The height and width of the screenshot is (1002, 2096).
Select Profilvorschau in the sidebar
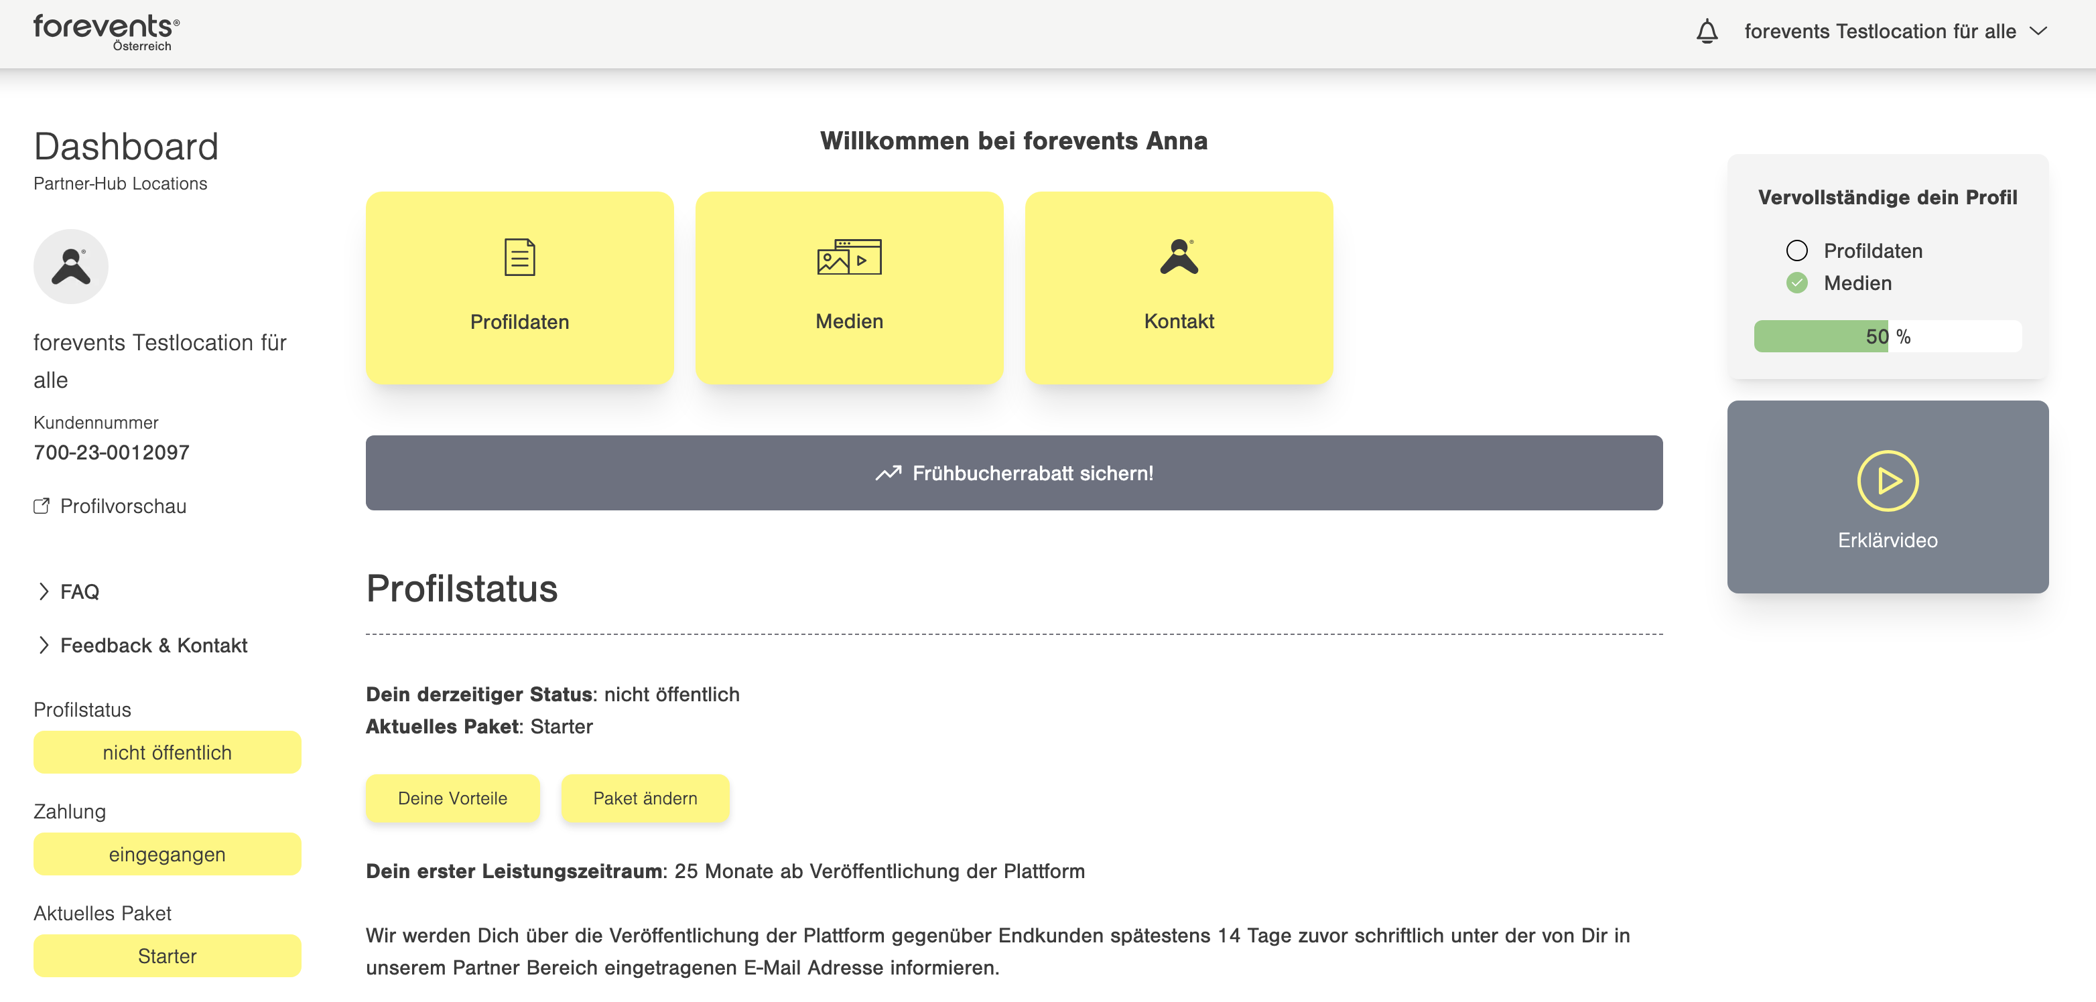(x=123, y=506)
